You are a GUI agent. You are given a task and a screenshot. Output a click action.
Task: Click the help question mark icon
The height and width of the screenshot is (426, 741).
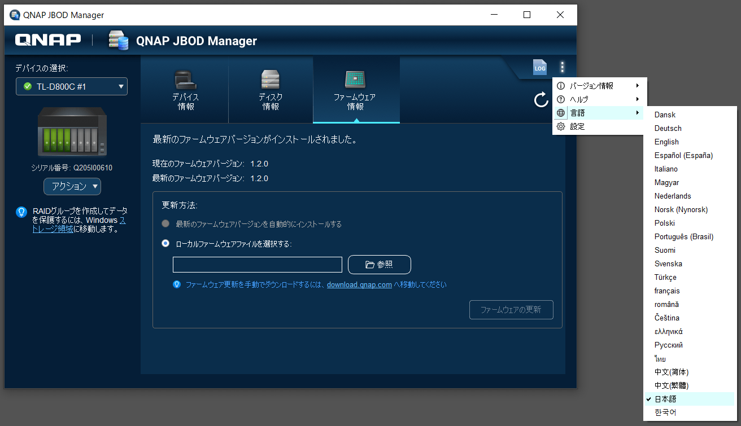pos(561,99)
